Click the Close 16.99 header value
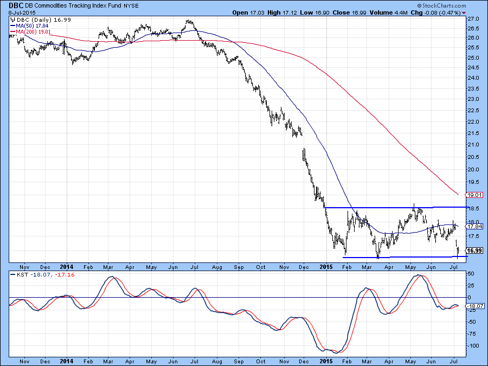The height and width of the screenshot is (366, 488). [x=350, y=13]
